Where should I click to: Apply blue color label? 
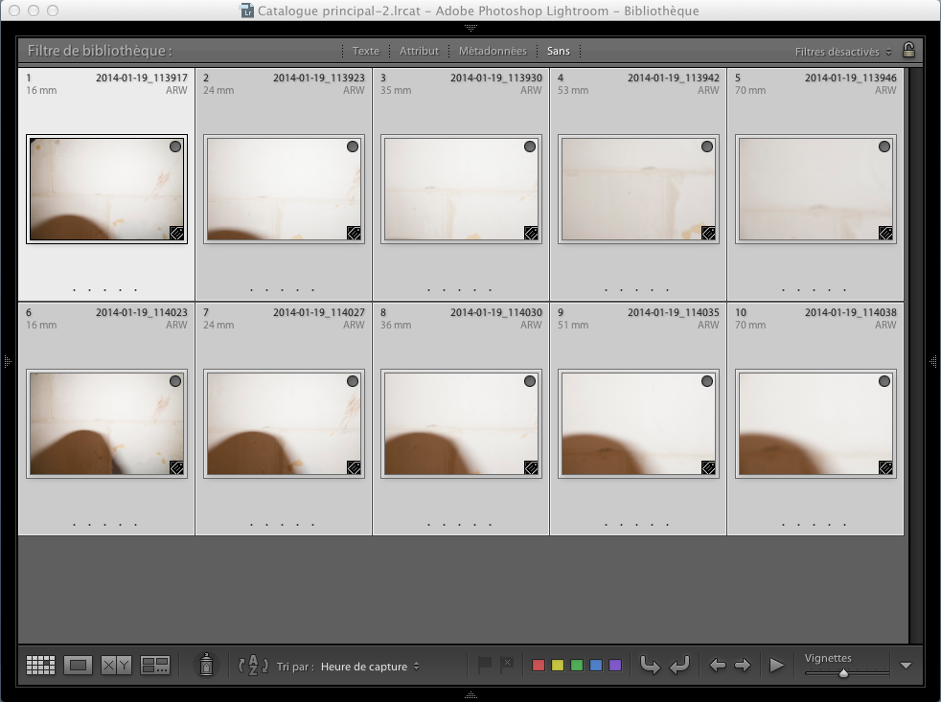point(596,665)
